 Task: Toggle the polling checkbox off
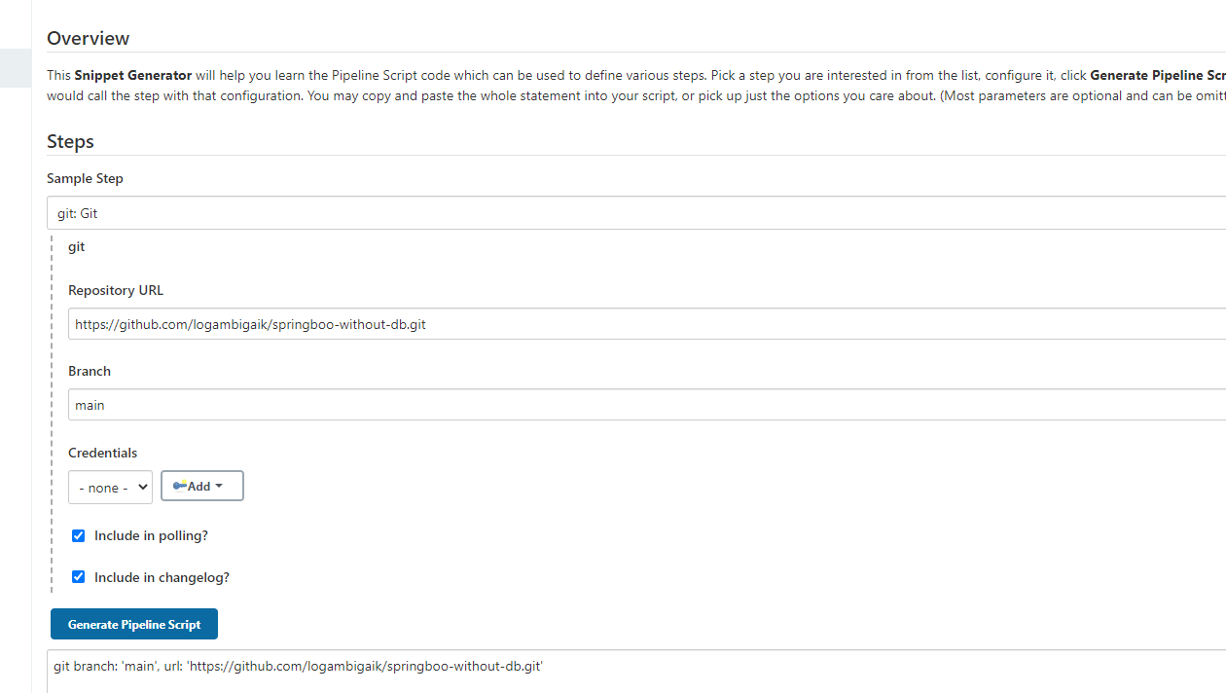click(78, 535)
